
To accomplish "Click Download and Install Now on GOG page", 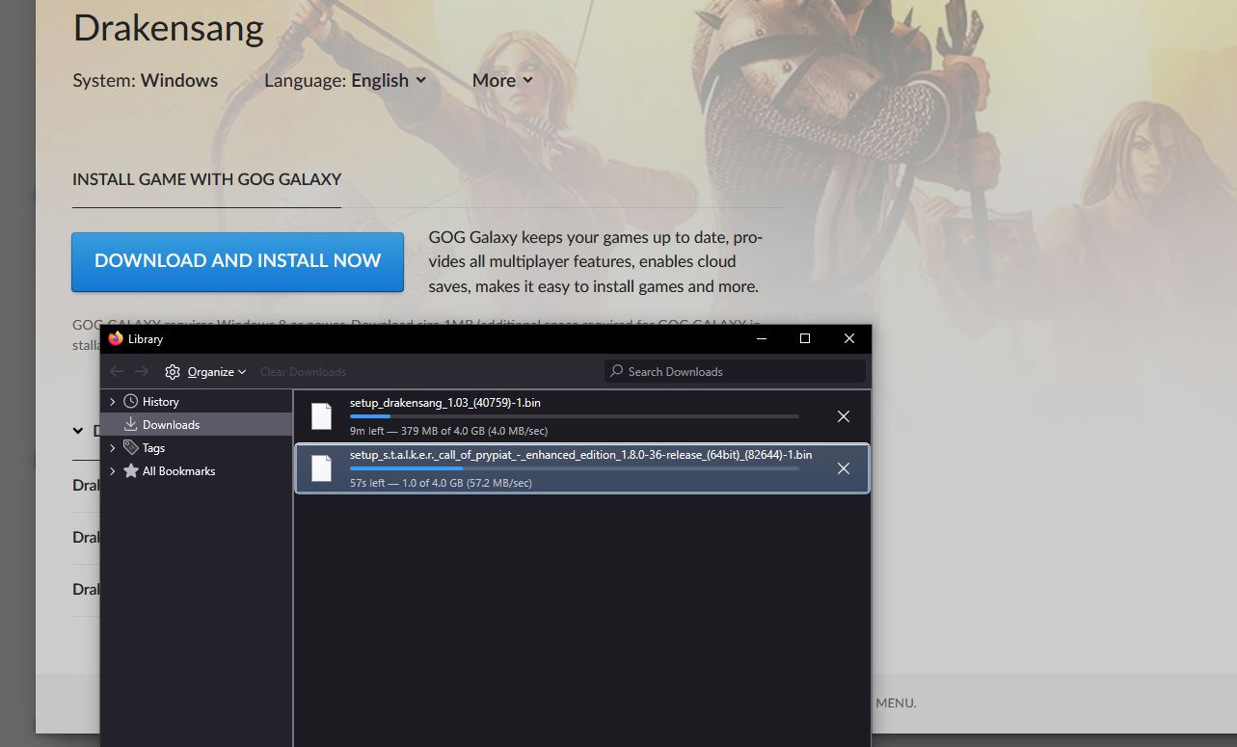I will click(237, 261).
